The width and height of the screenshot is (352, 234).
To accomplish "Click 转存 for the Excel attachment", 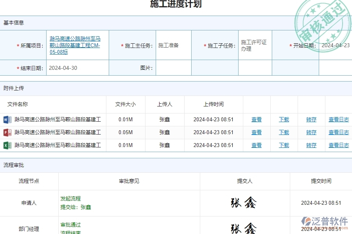I will 311,145.
